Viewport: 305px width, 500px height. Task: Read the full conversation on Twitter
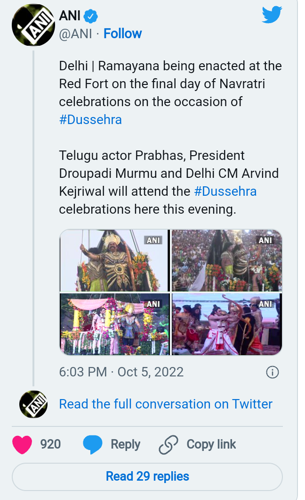[x=166, y=404]
